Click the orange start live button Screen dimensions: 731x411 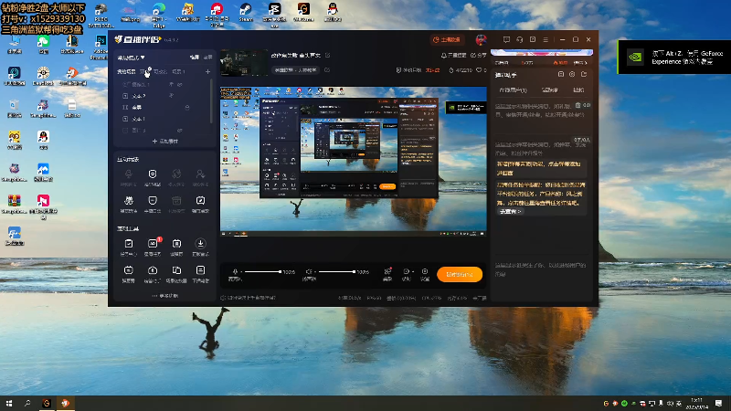click(x=460, y=275)
